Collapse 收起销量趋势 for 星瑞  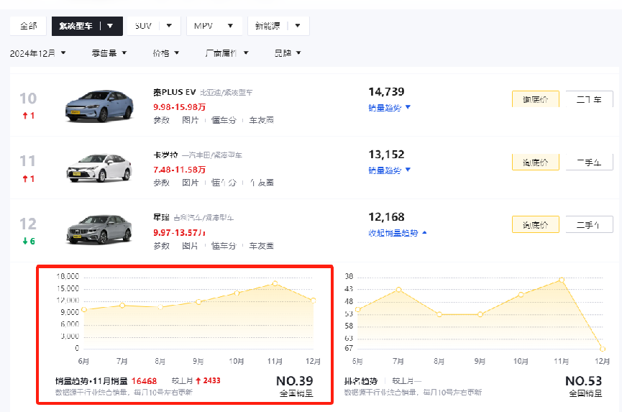pos(398,233)
